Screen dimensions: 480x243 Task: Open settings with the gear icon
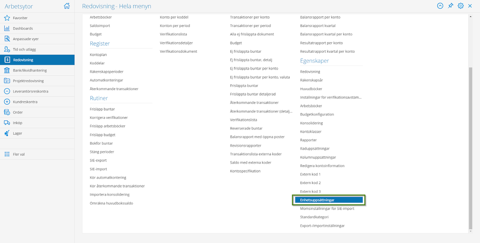point(460,6)
